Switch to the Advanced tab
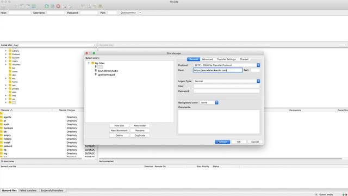Image resolution: width=348 pixels, height=196 pixels. 208,59
